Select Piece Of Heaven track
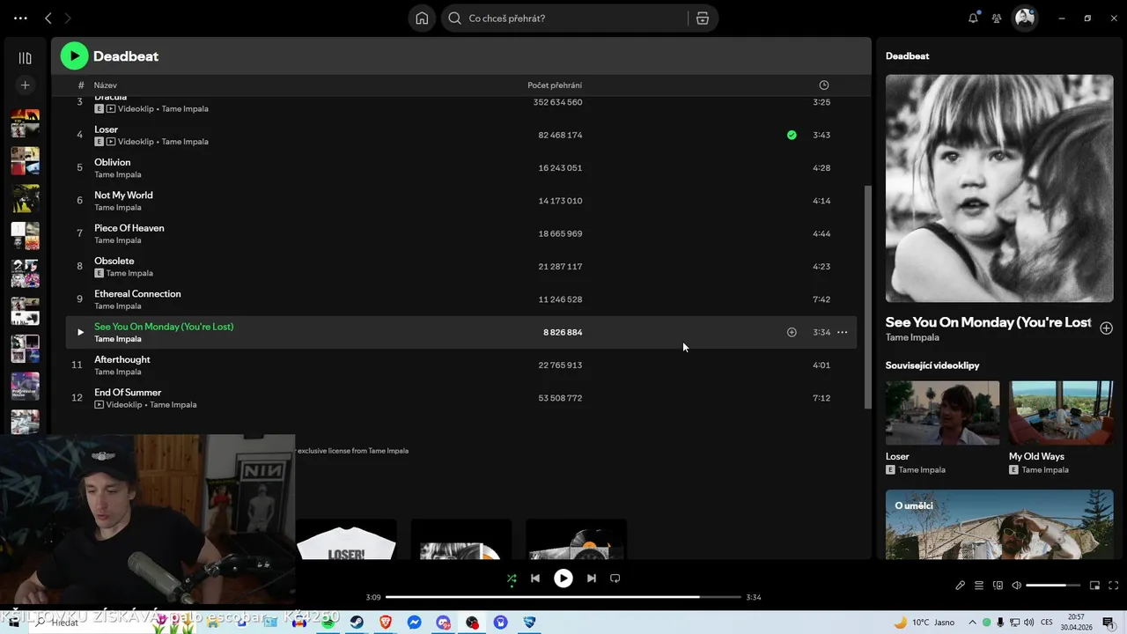 460,233
